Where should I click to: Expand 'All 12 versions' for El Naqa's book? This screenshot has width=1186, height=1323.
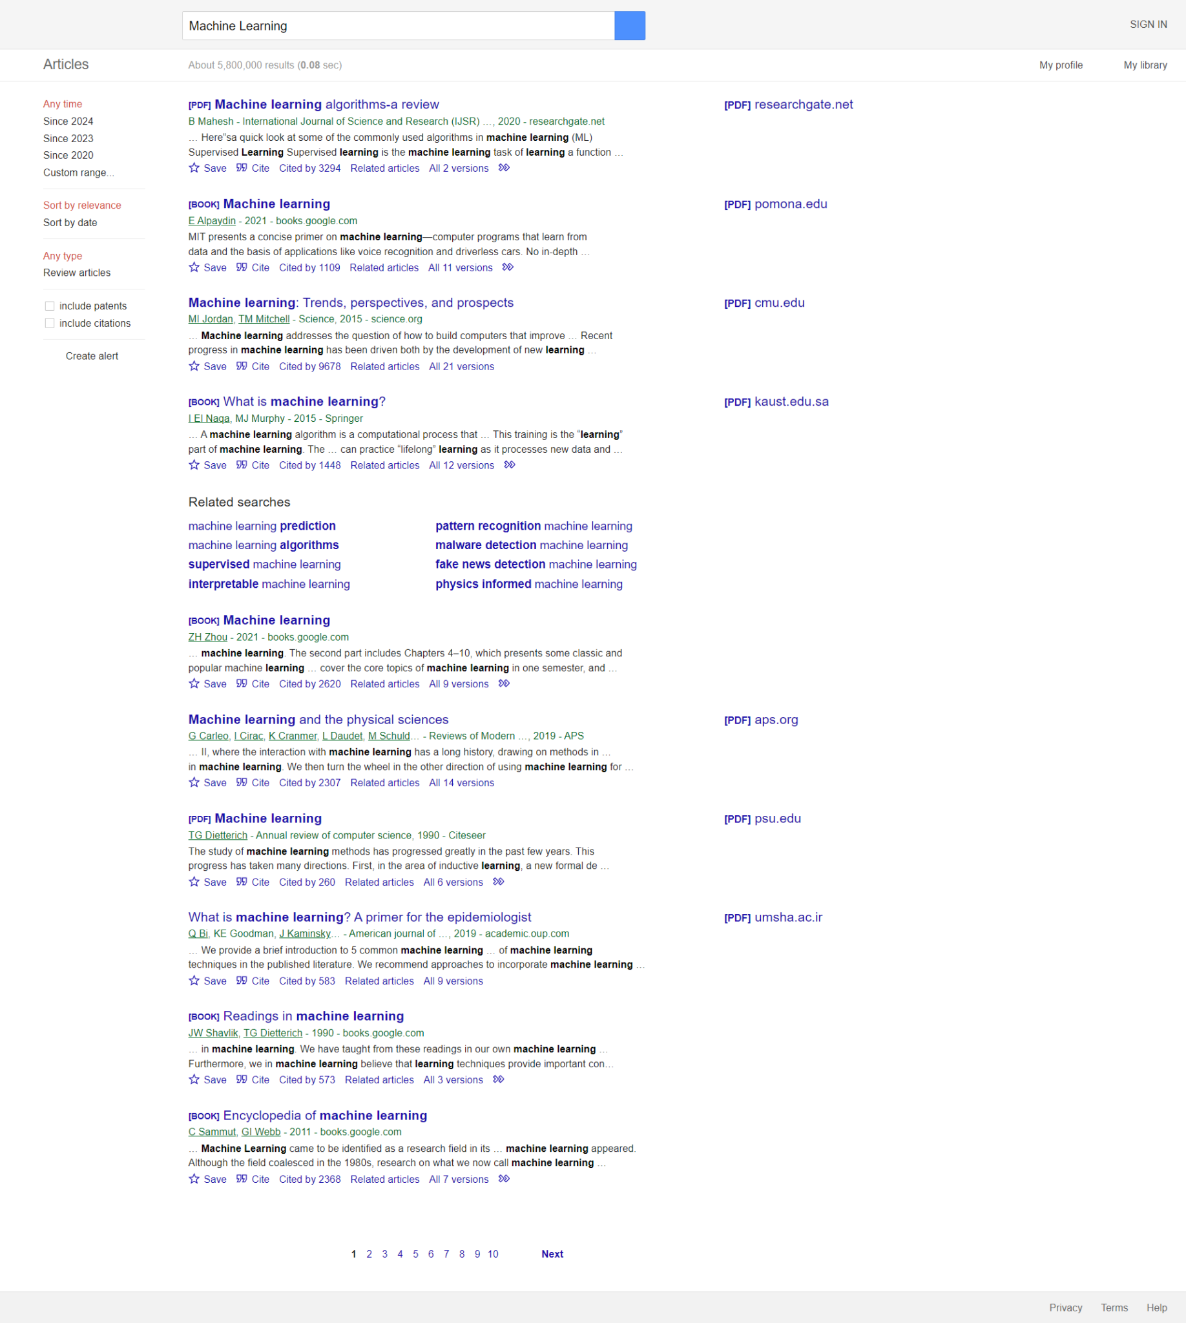point(461,465)
